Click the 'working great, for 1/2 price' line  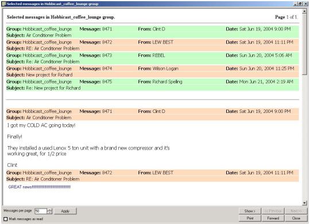tap(37, 154)
